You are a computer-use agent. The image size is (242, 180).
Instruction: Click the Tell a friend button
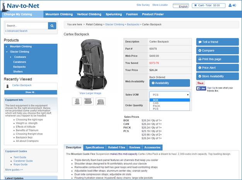pyautogui.click(x=218, y=42)
